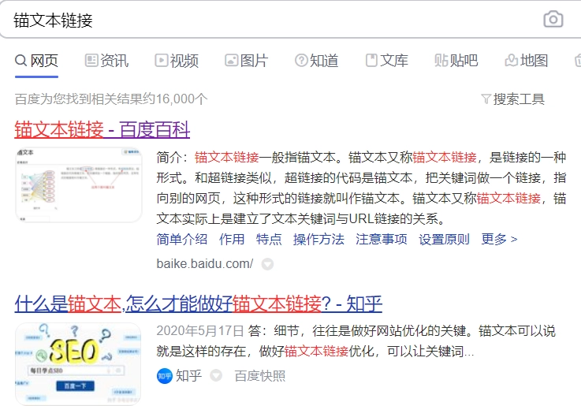
Task: Open the 简单介绍 sublink
Action: (x=181, y=240)
